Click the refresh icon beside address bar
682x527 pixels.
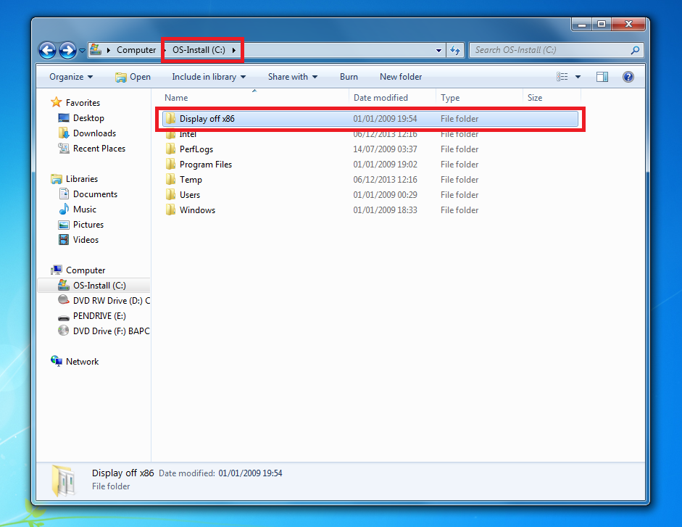point(455,50)
